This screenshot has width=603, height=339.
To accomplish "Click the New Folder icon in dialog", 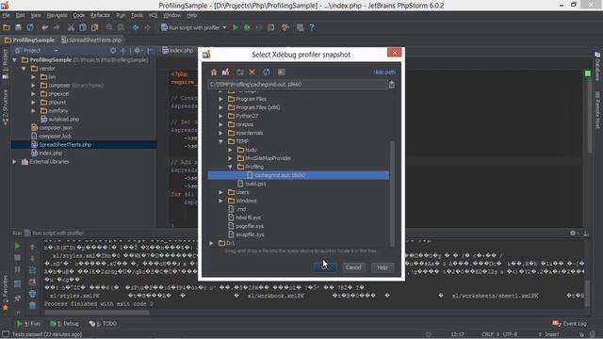I will pos(240,73).
